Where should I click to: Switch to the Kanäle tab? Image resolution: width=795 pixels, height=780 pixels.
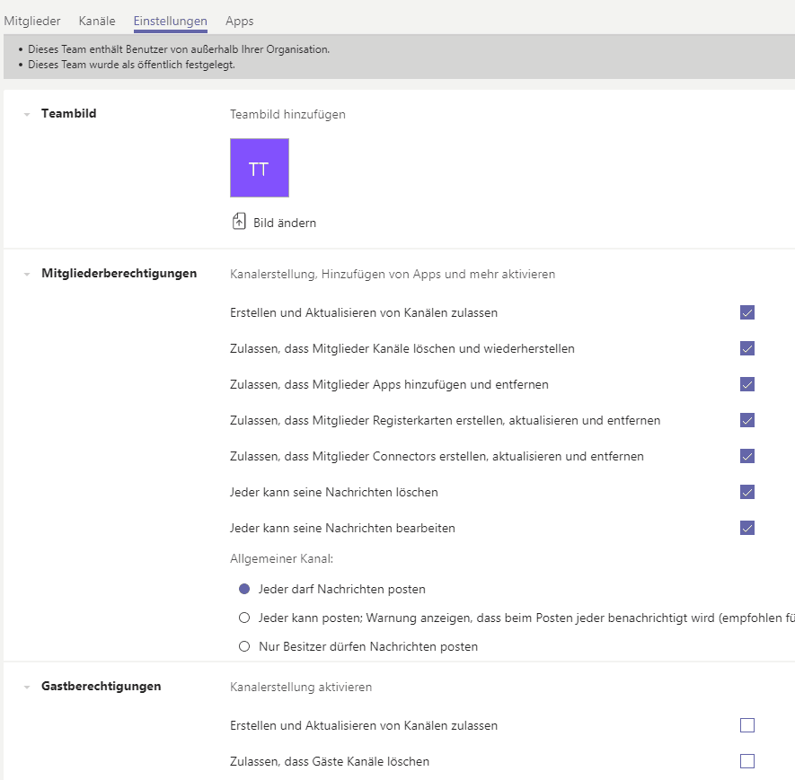[x=97, y=21]
